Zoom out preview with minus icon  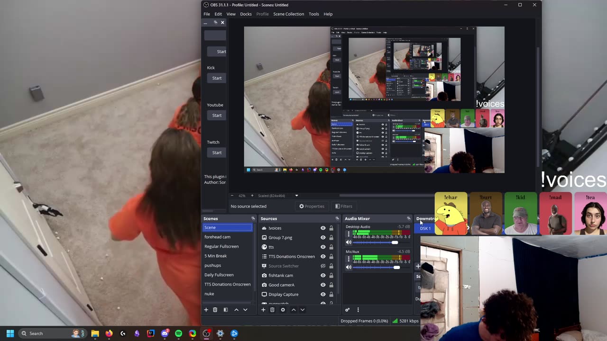point(232,196)
